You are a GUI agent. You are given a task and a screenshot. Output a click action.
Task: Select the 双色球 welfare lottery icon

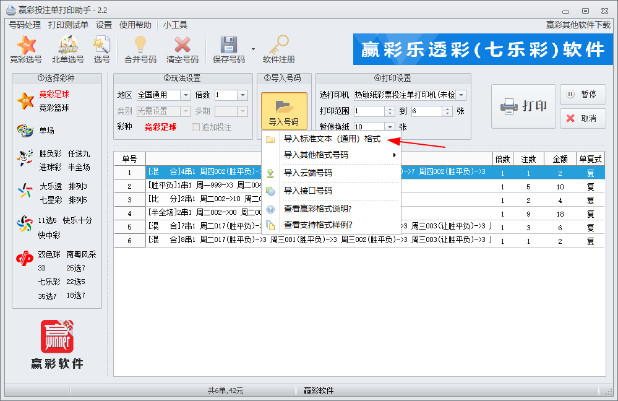(x=25, y=258)
